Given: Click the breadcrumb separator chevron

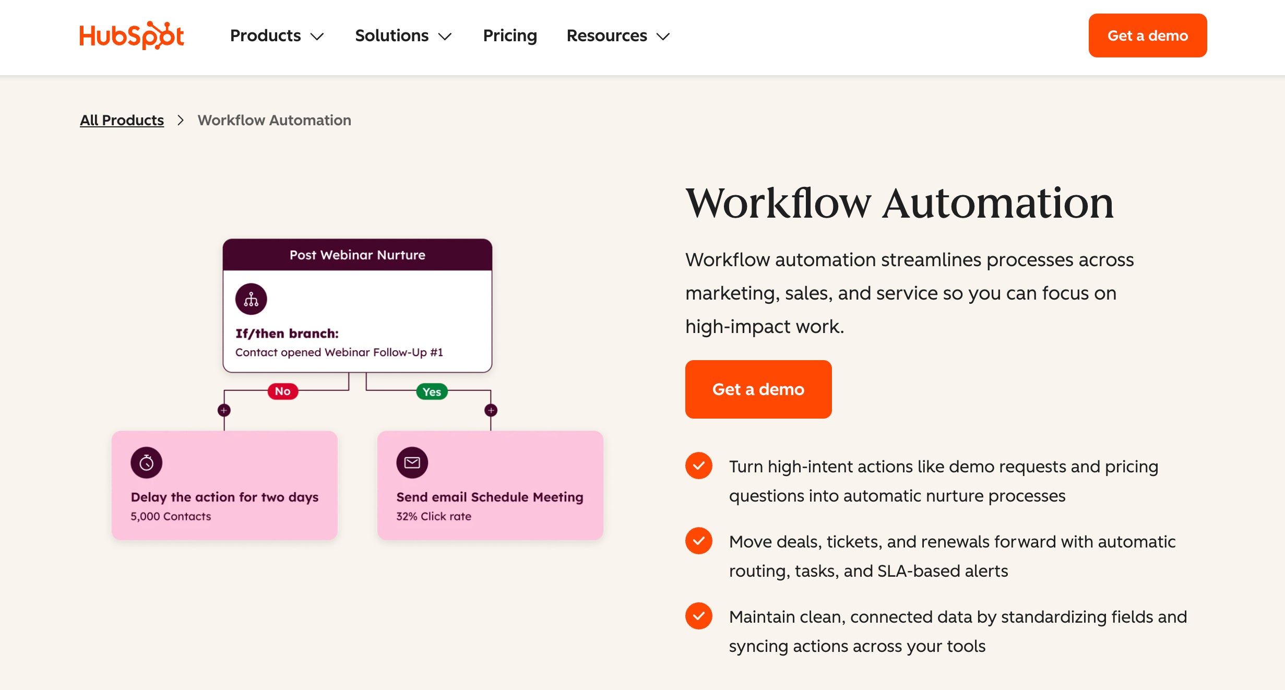Looking at the screenshot, I should (x=181, y=120).
